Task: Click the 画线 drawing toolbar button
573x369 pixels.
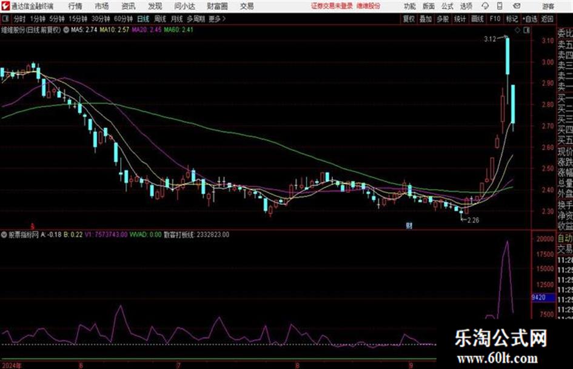Action: click(x=478, y=19)
